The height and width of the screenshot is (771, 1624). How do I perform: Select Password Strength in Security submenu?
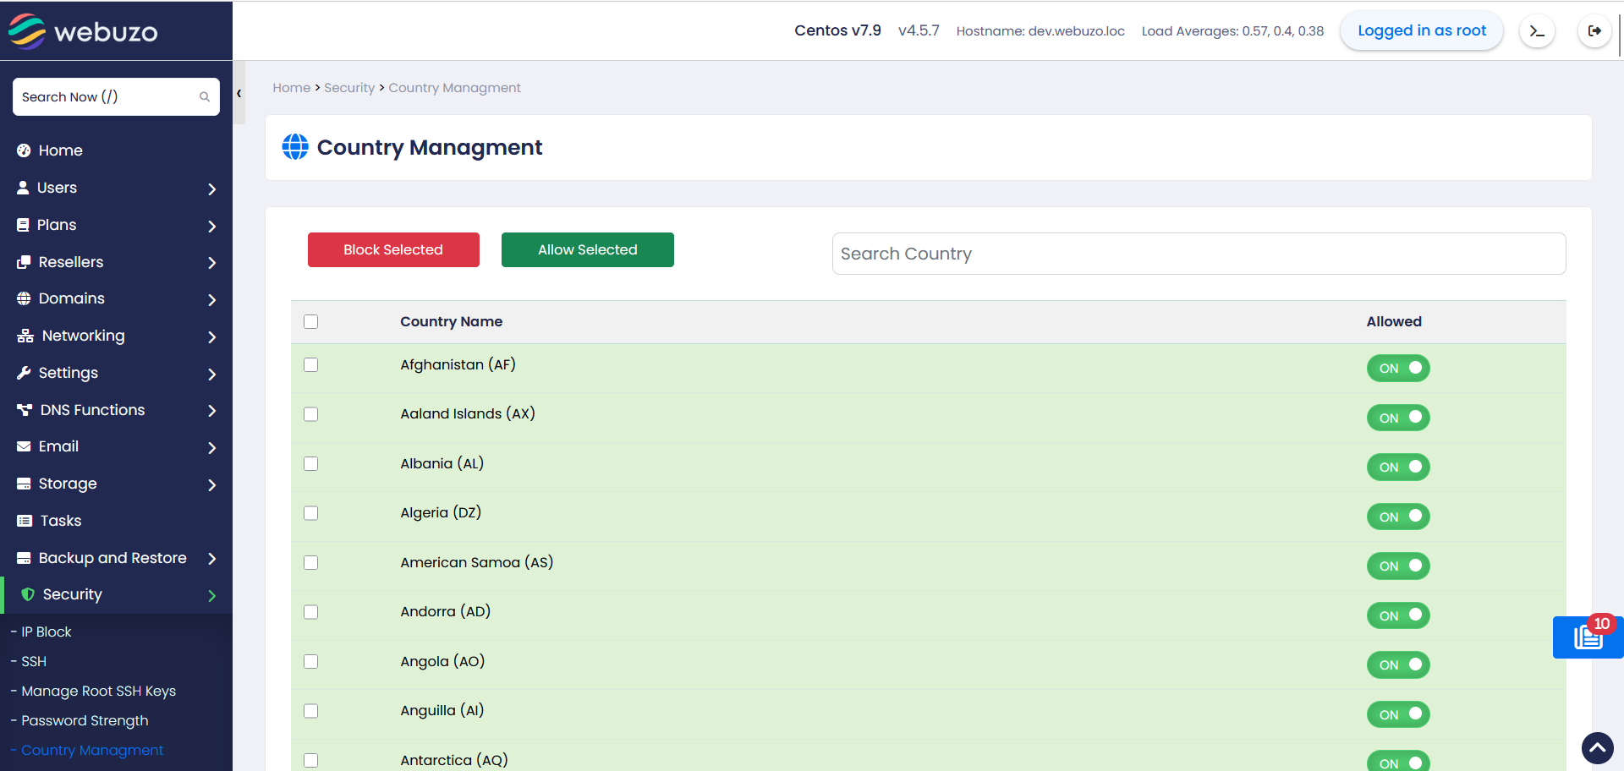(x=85, y=721)
